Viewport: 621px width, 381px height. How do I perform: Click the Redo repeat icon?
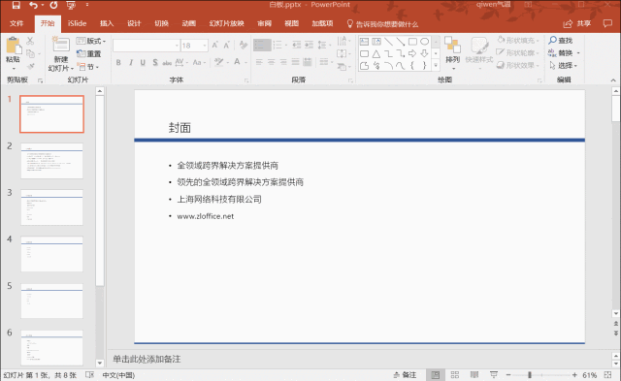53,5
